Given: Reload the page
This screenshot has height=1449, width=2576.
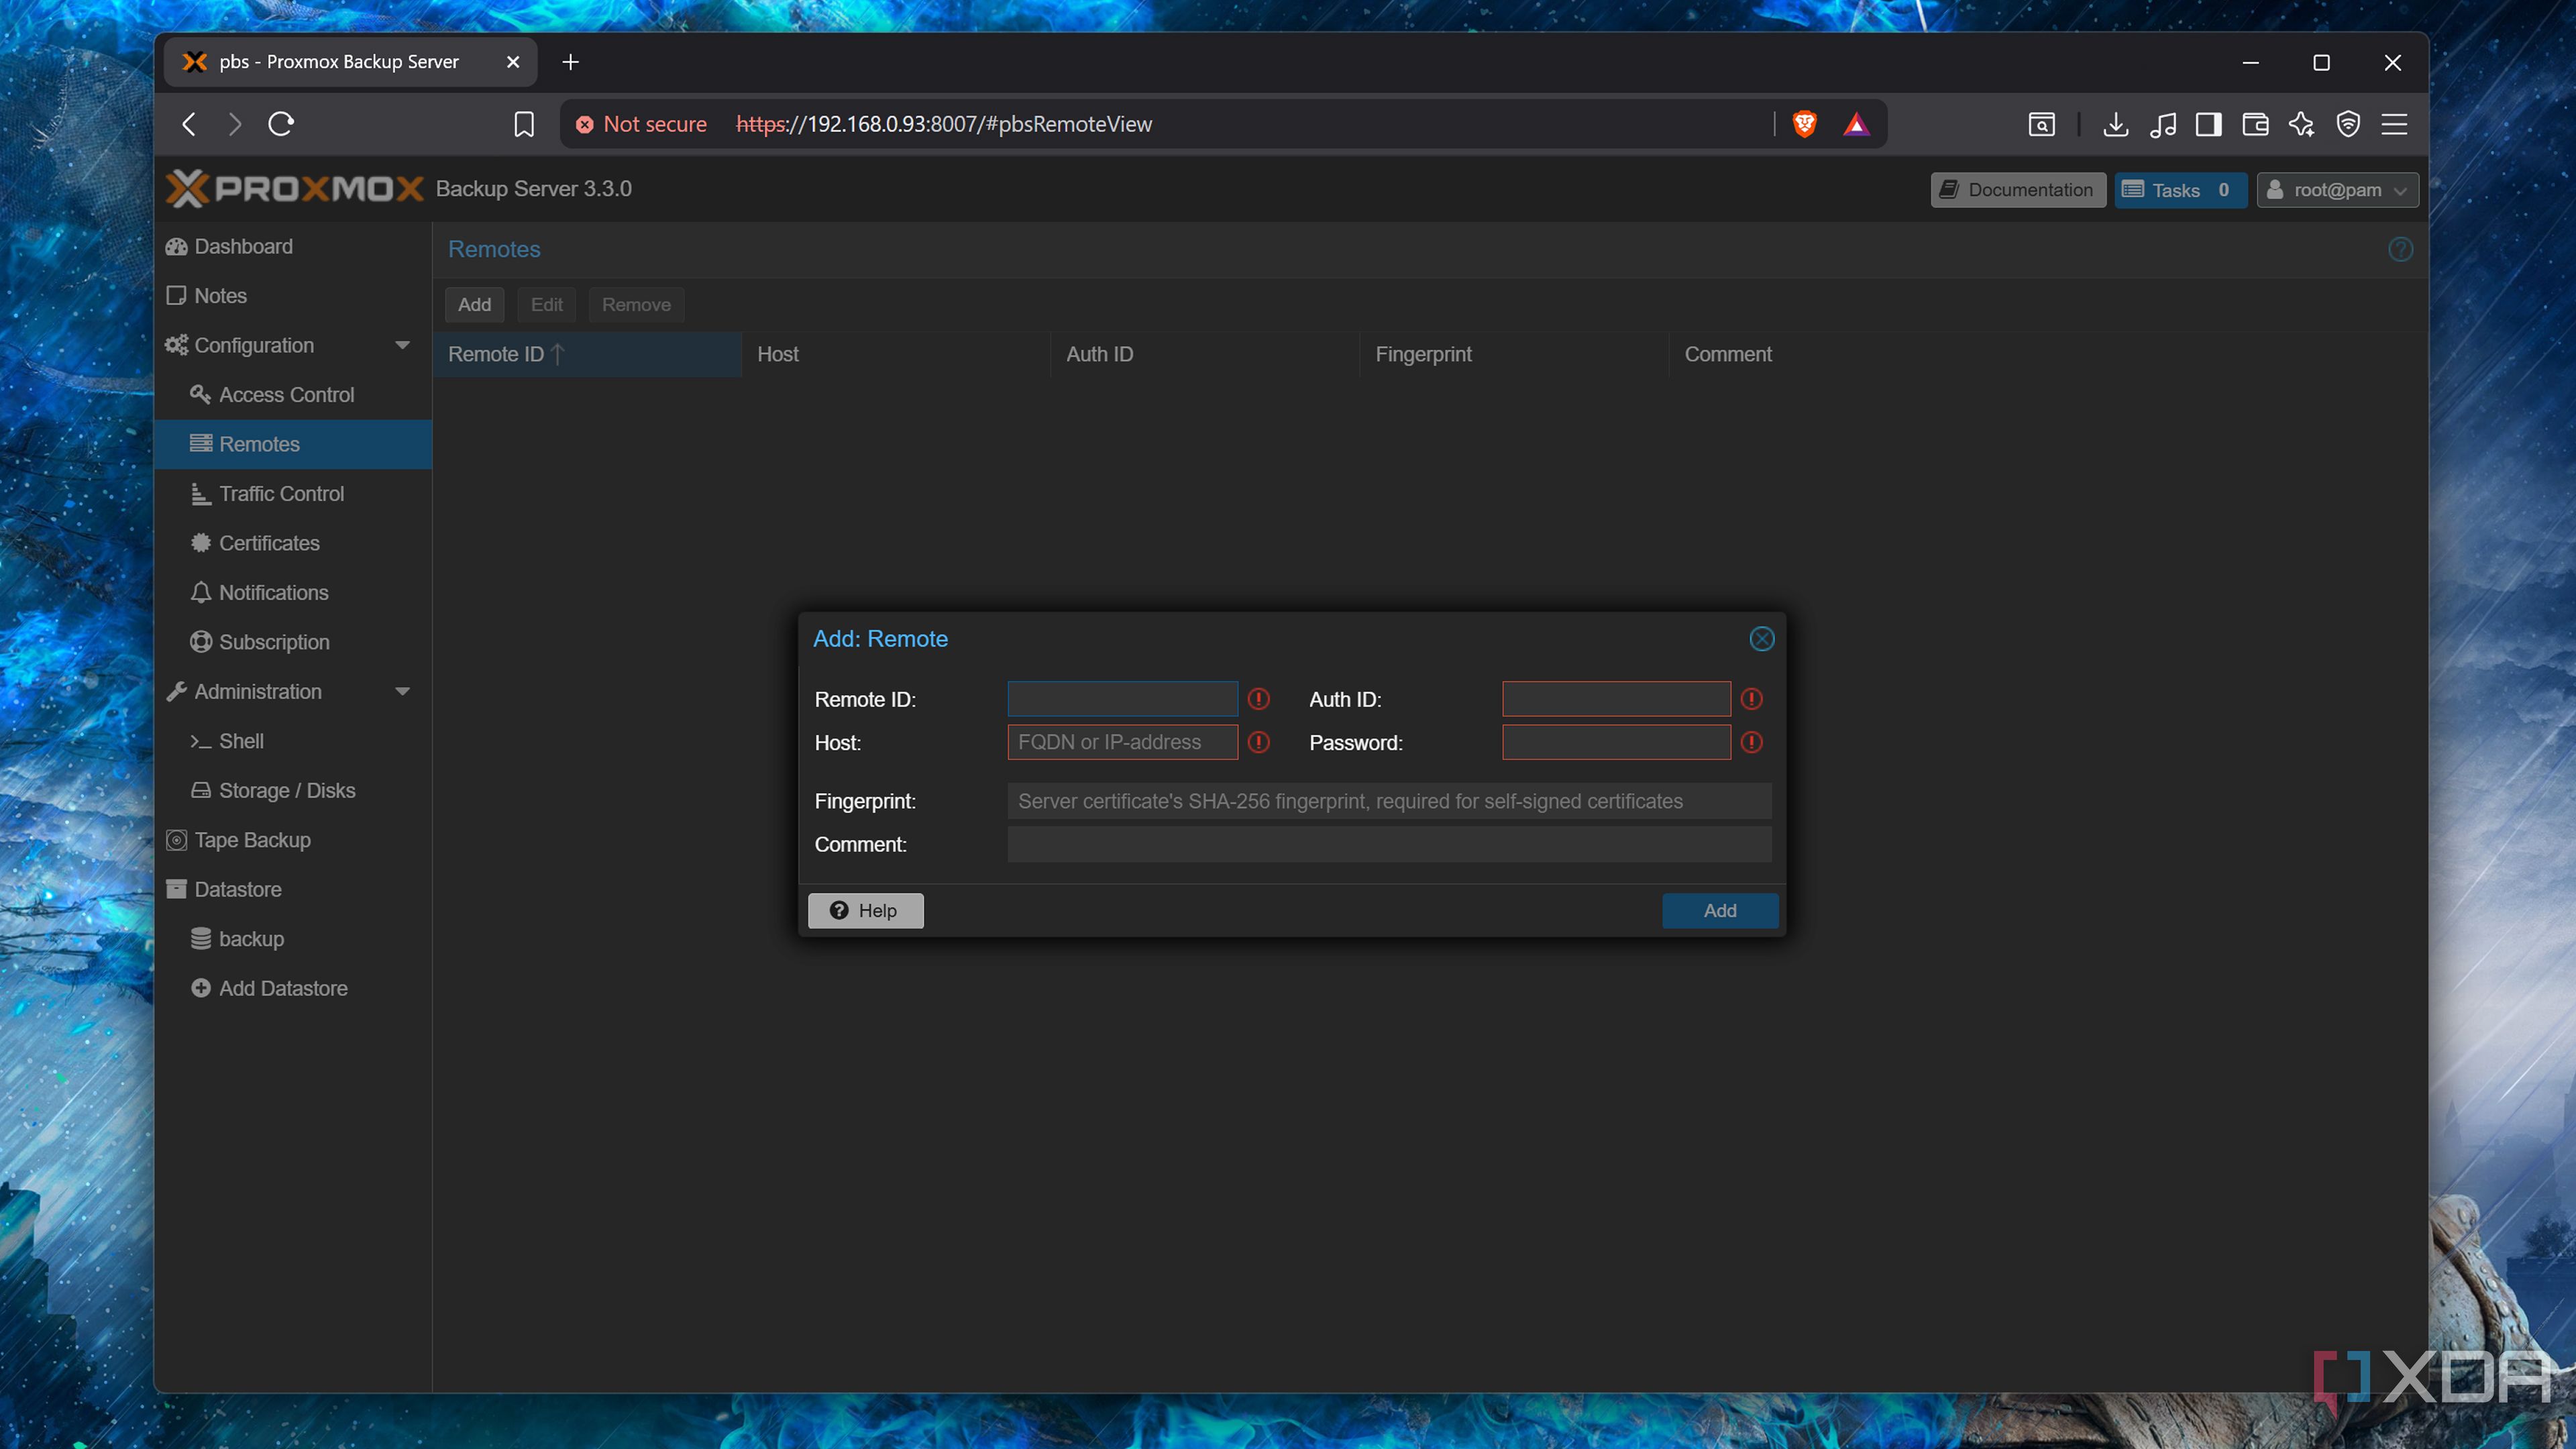Looking at the screenshot, I should pos(281,124).
